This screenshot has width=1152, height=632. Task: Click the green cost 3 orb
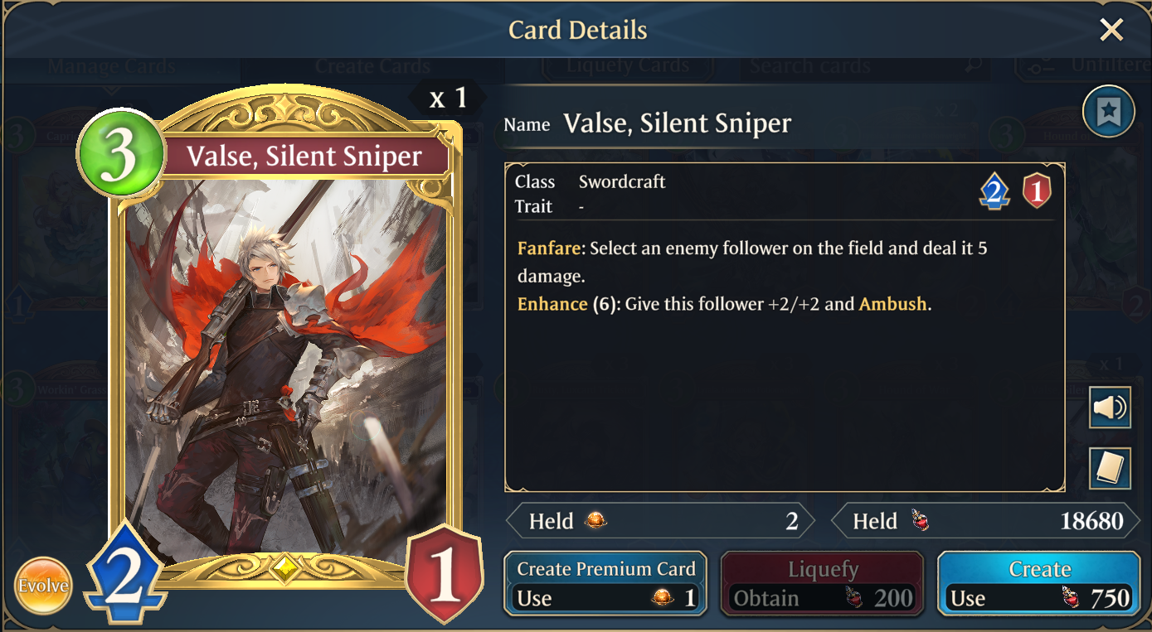coord(120,153)
